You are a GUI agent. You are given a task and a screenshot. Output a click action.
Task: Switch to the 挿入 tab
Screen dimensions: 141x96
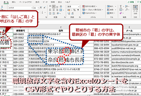14,2
